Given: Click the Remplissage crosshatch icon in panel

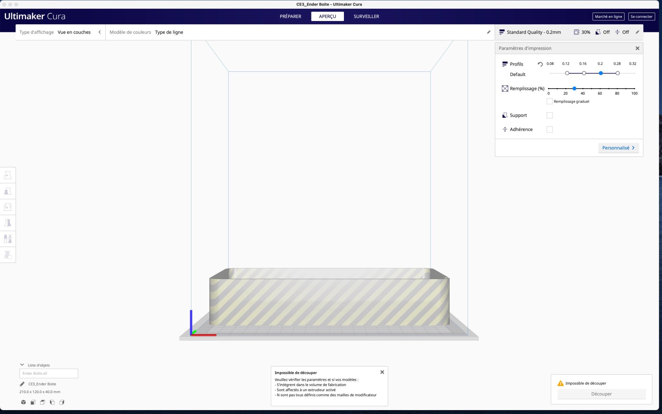Looking at the screenshot, I should 505,88.
